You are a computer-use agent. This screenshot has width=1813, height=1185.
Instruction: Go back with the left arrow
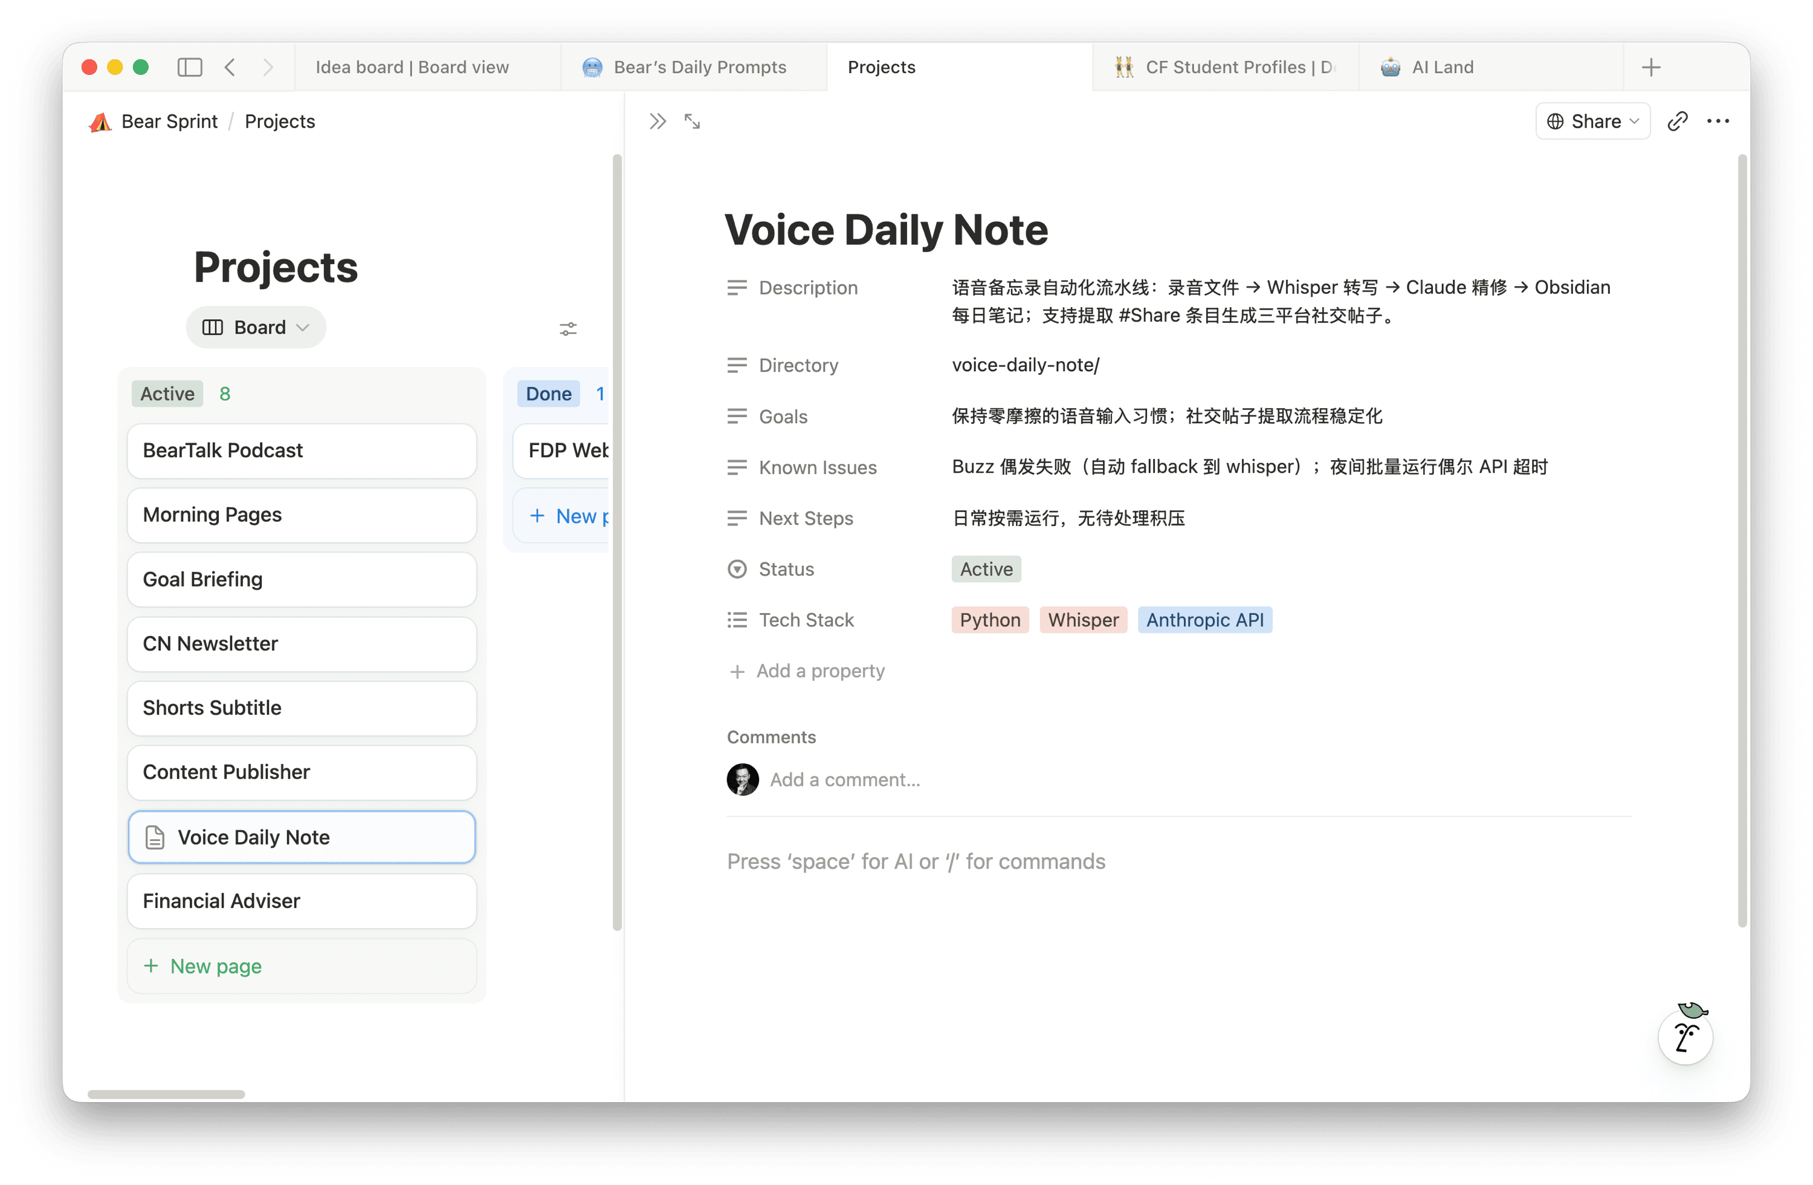point(230,67)
